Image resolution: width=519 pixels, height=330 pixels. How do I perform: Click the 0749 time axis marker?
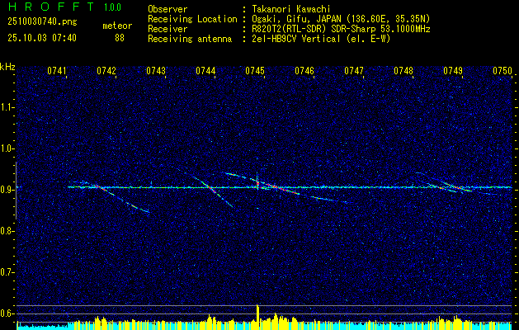tap(453, 71)
